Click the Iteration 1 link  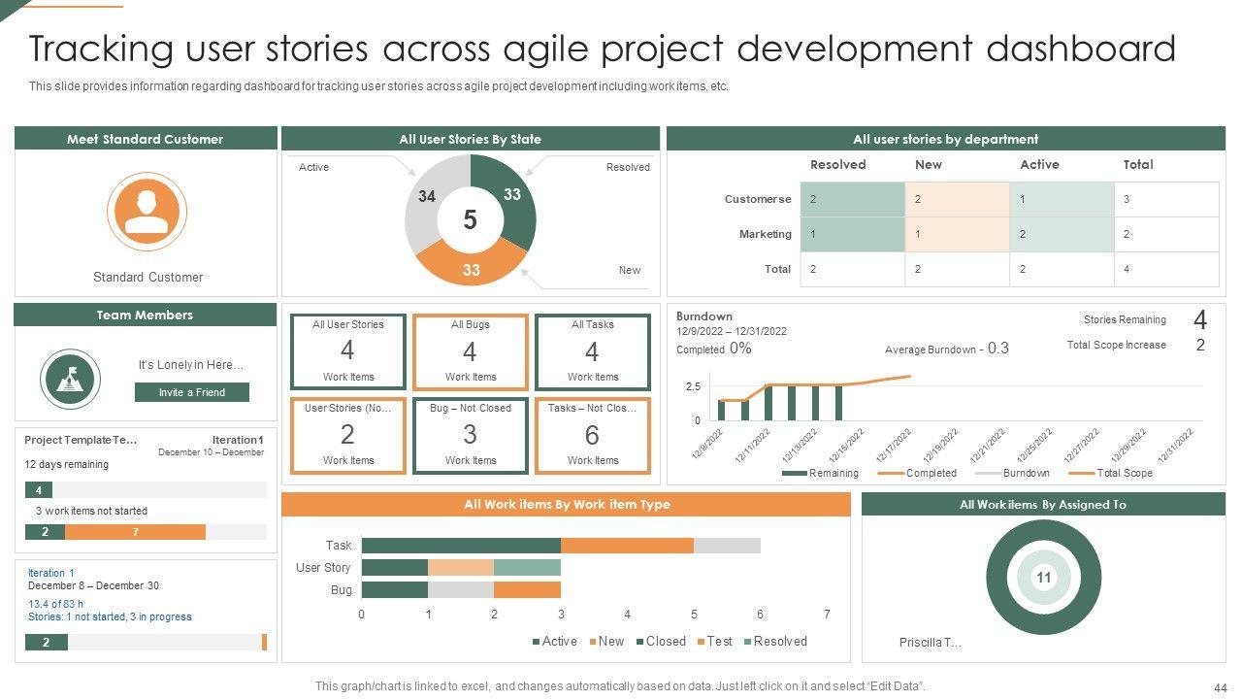click(x=51, y=573)
